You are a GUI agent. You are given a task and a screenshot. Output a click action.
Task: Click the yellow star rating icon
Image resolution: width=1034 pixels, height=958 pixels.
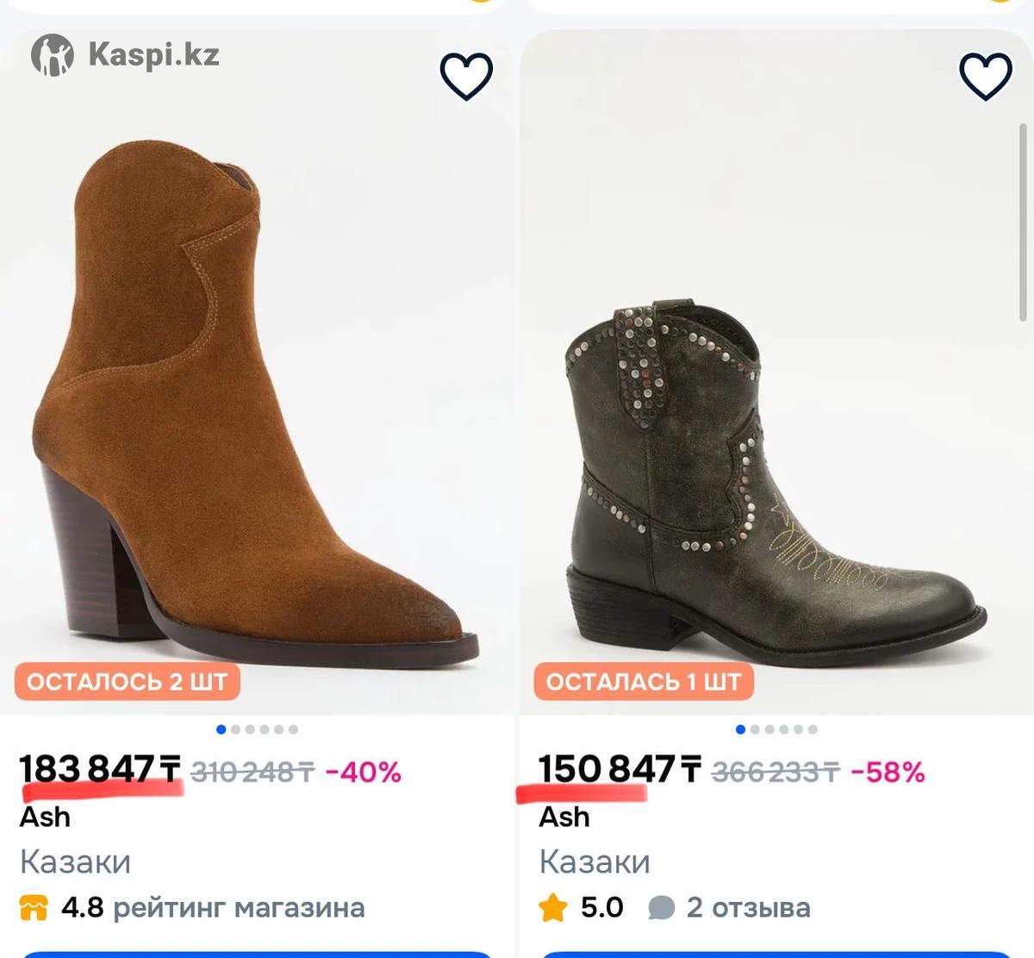click(x=553, y=908)
